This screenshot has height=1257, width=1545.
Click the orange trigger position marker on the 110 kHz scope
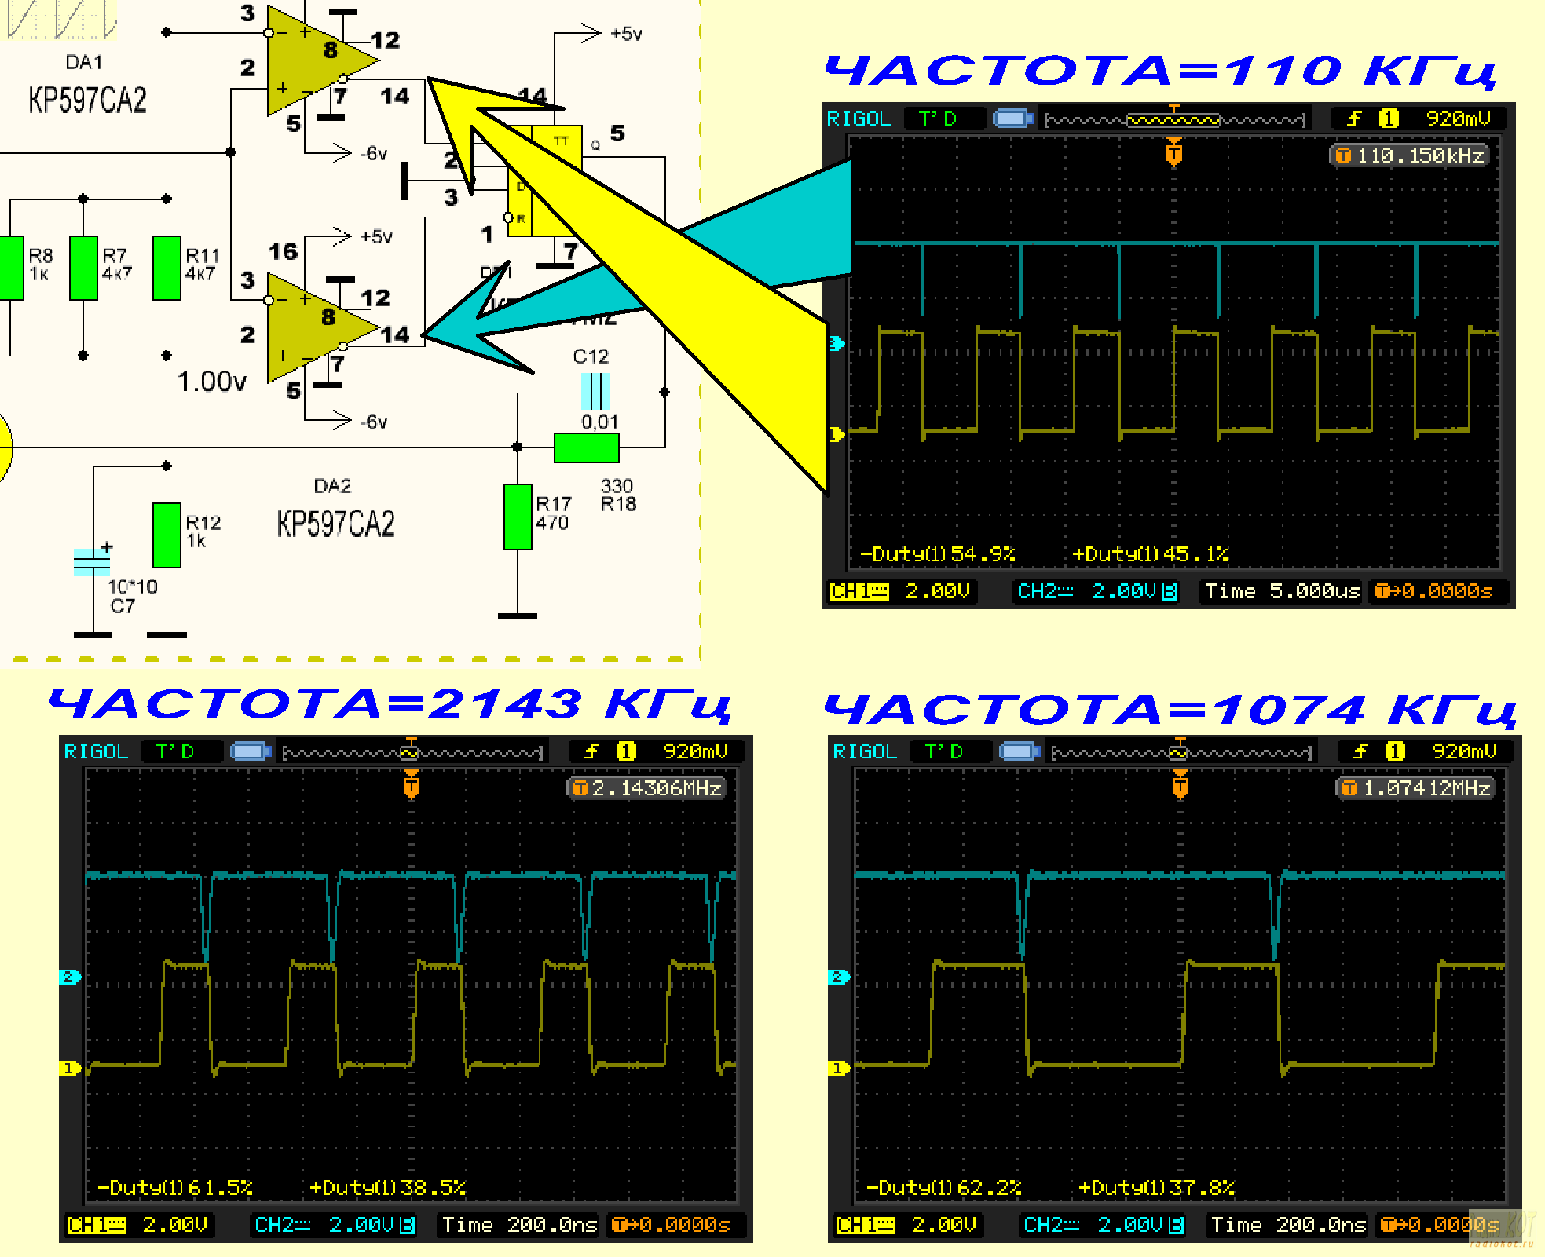(1174, 151)
